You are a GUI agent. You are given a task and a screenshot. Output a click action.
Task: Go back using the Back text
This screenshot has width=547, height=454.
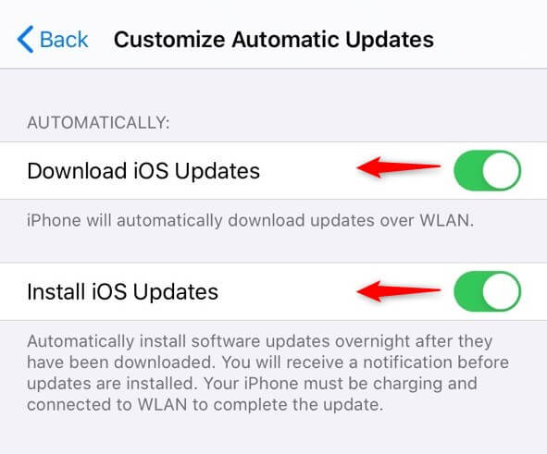[x=64, y=40]
